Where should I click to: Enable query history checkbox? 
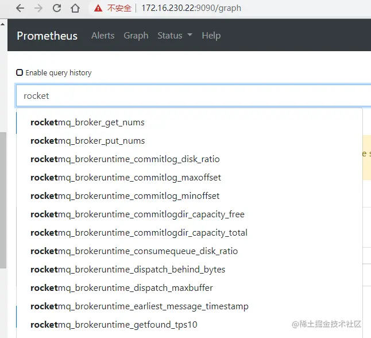point(20,72)
